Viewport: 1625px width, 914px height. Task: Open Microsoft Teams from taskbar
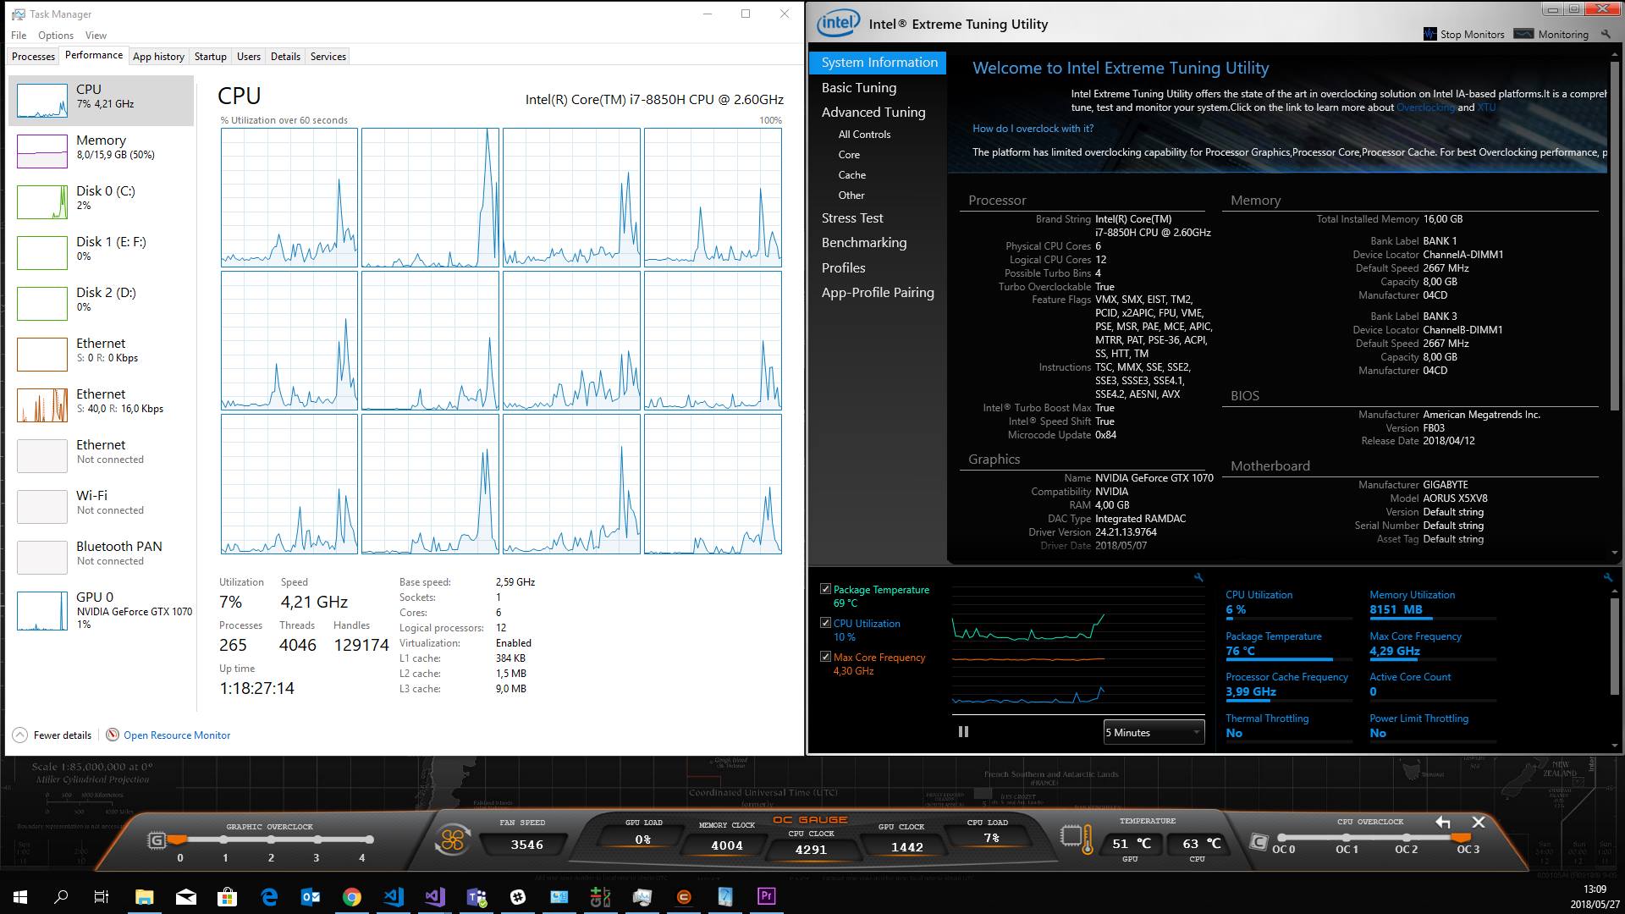(476, 897)
